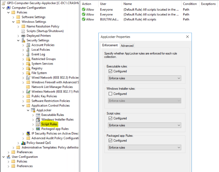Sort by the User column header
The height and width of the screenshot is (172, 219).
click(x=110, y=4)
